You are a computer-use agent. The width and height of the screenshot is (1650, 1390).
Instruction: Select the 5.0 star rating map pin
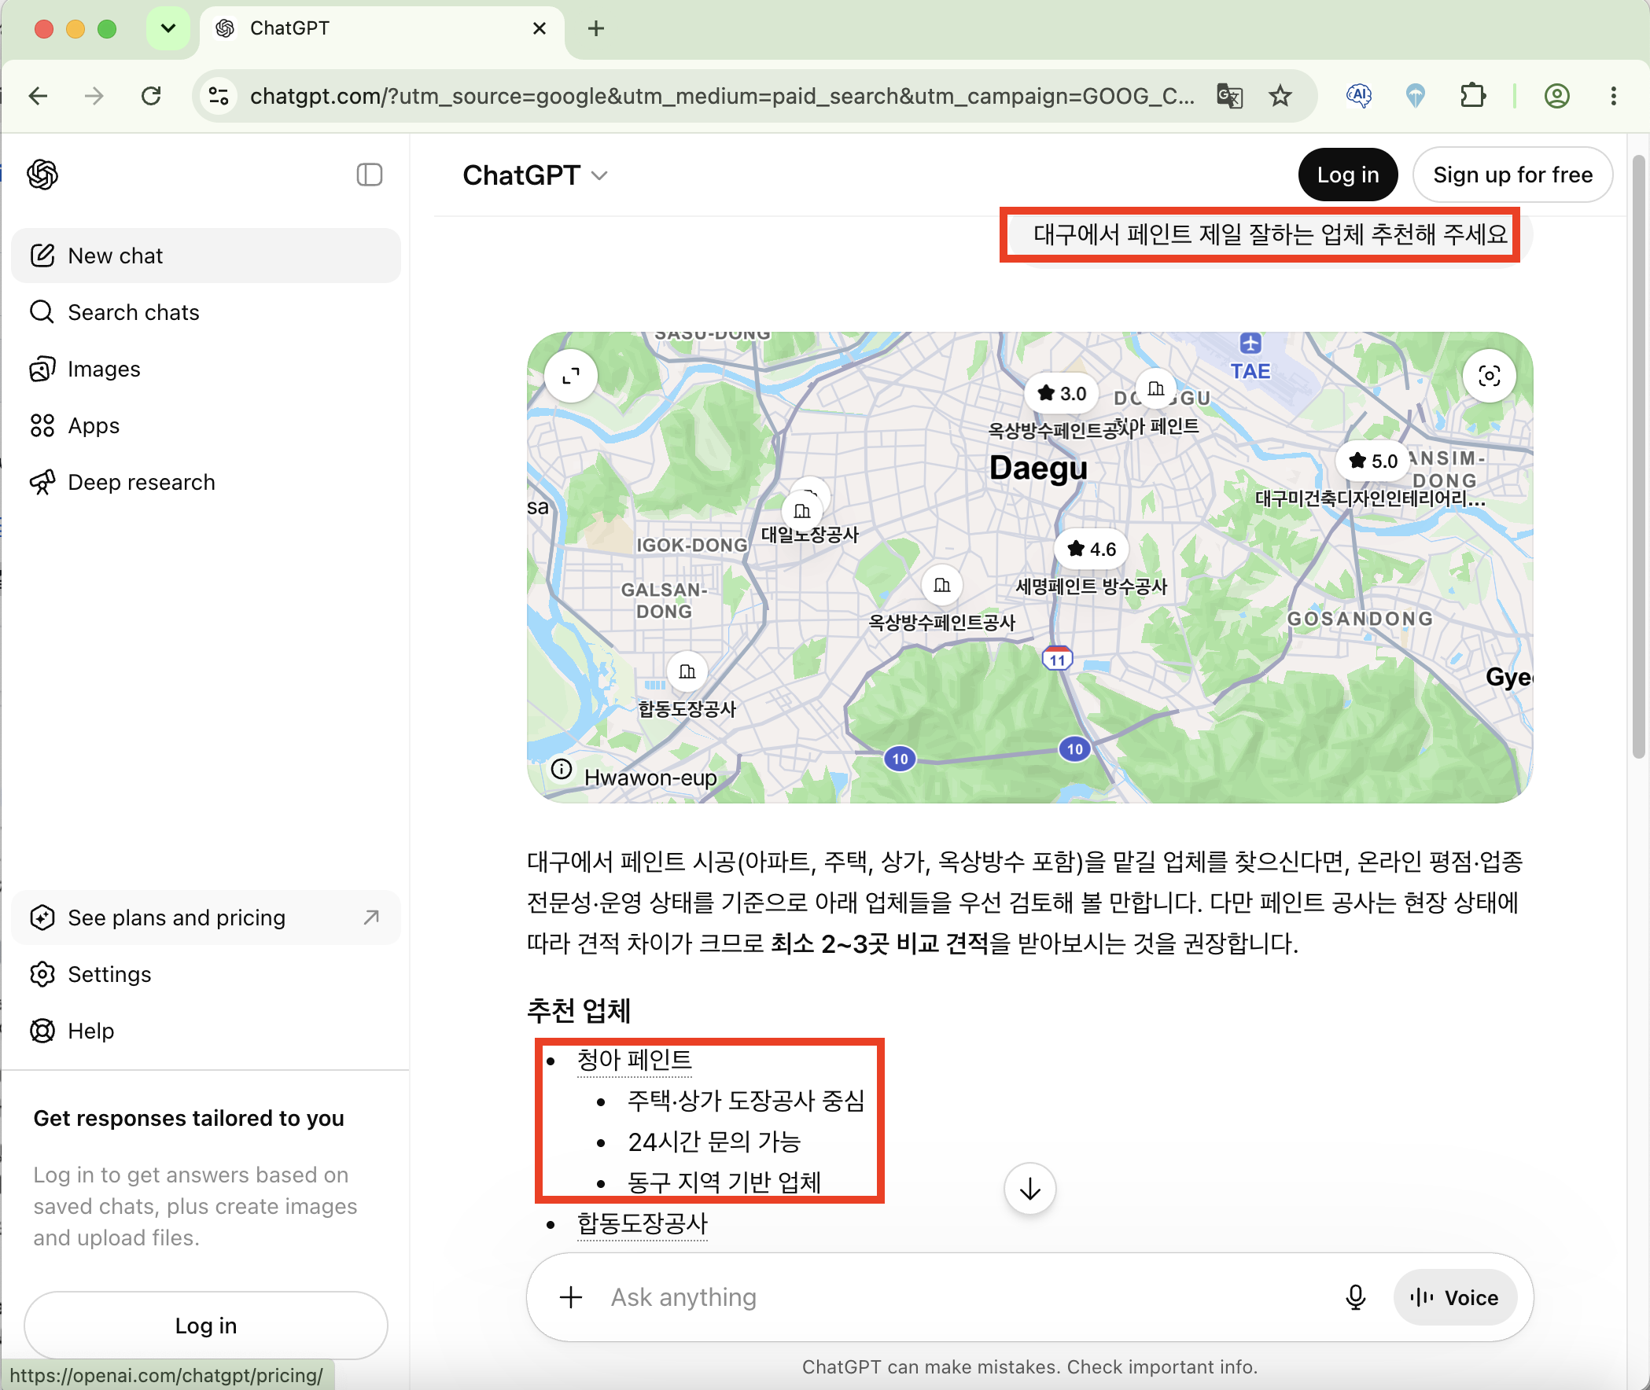pyautogui.click(x=1372, y=461)
